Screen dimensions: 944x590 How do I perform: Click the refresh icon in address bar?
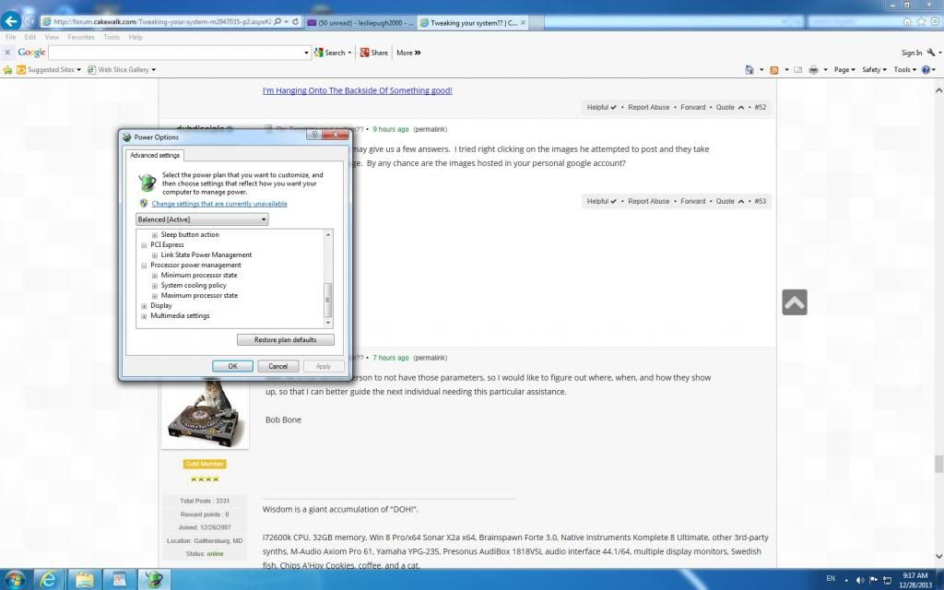coord(296,21)
